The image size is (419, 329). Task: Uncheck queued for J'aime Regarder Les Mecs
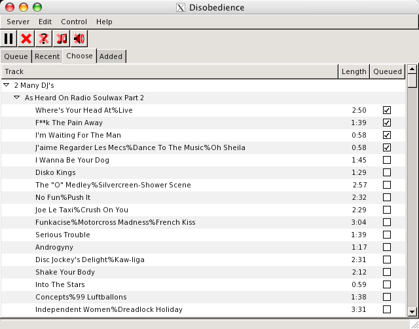coord(387,147)
